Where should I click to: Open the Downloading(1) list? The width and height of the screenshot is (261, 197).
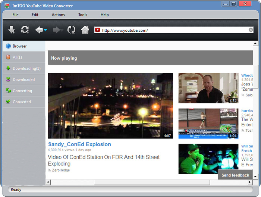(24, 68)
